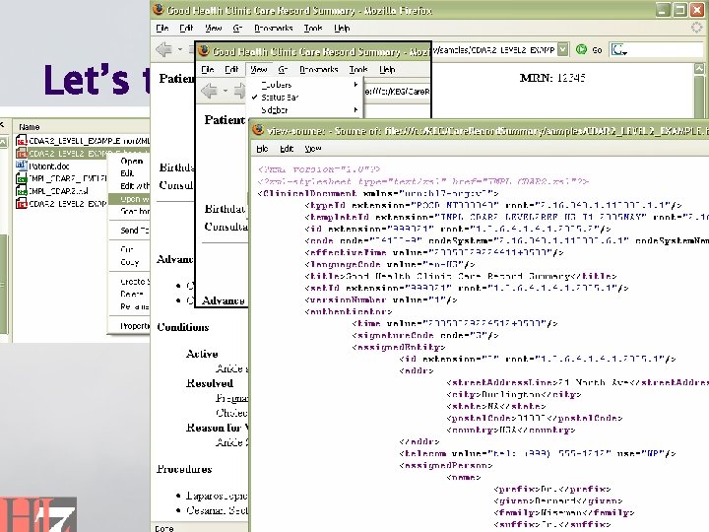Click the Firefox icon in the view-source title bar

(x=258, y=130)
